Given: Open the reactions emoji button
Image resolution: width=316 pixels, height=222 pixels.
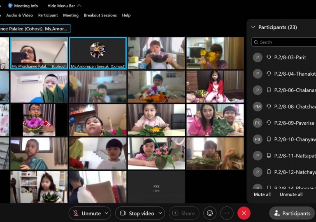Looking at the screenshot, I should tap(210, 213).
